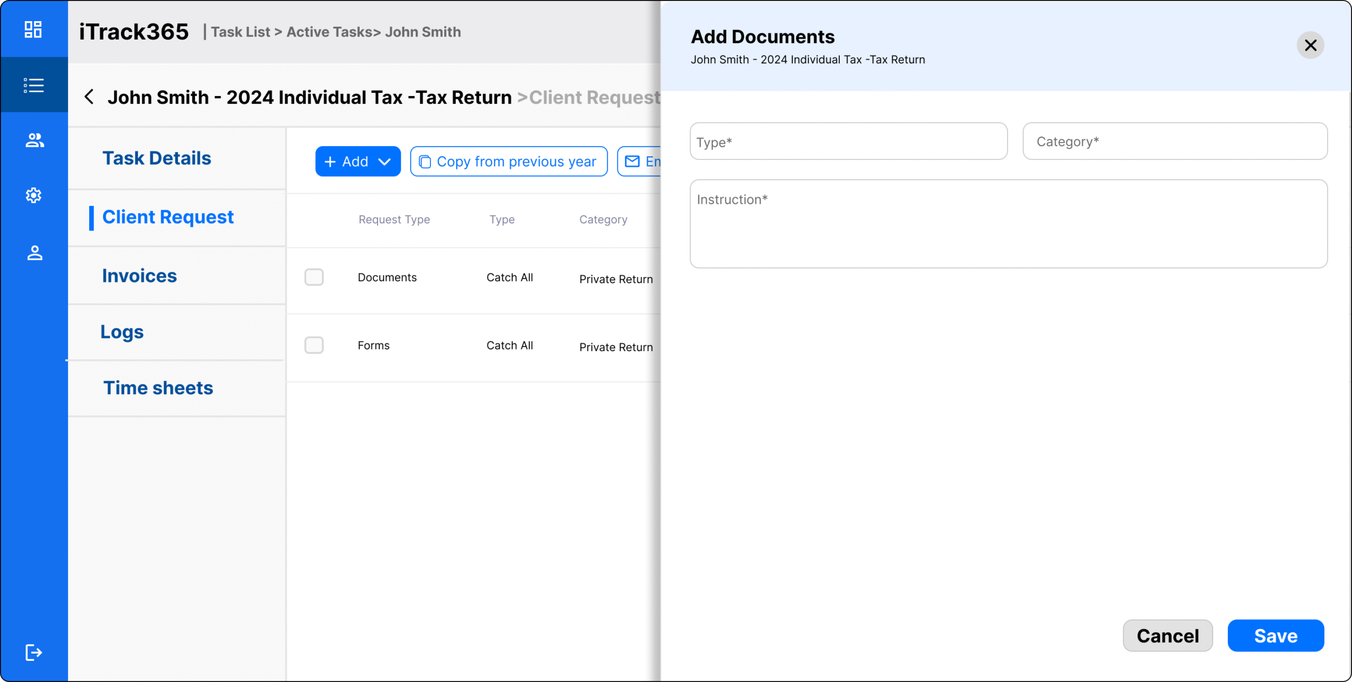Check the Documents row checkbox
The width and height of the screenshot is (1352, 682).
point(314,277)
